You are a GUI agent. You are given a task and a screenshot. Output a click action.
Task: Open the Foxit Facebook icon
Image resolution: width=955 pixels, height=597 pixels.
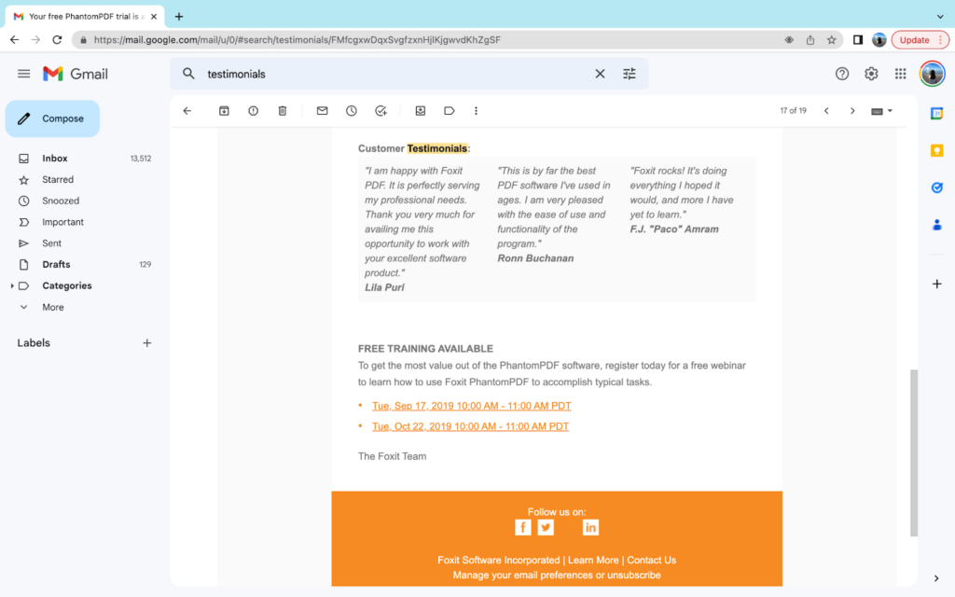[522, 528]
